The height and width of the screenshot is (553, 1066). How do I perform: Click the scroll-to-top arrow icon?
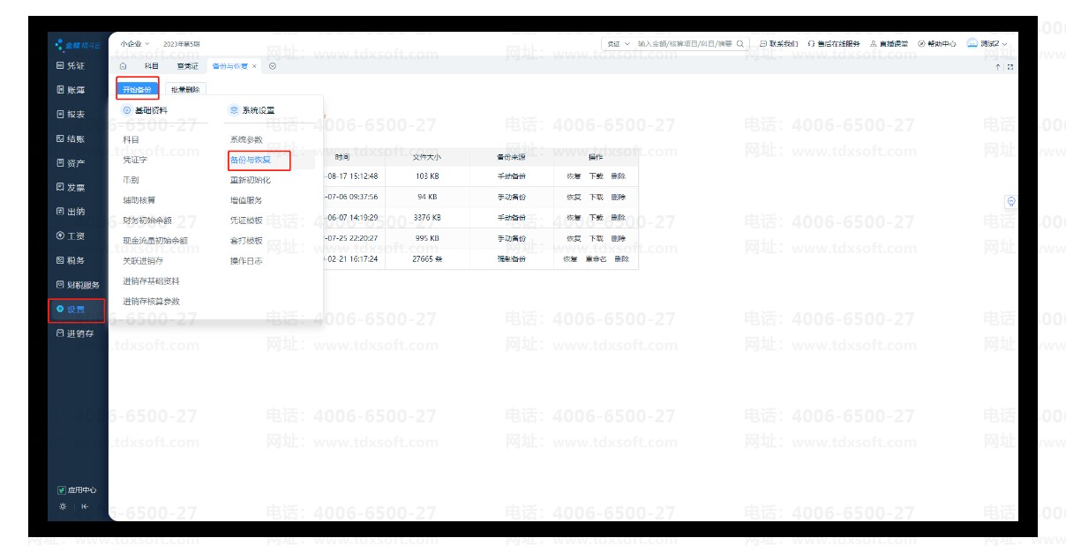998,67
